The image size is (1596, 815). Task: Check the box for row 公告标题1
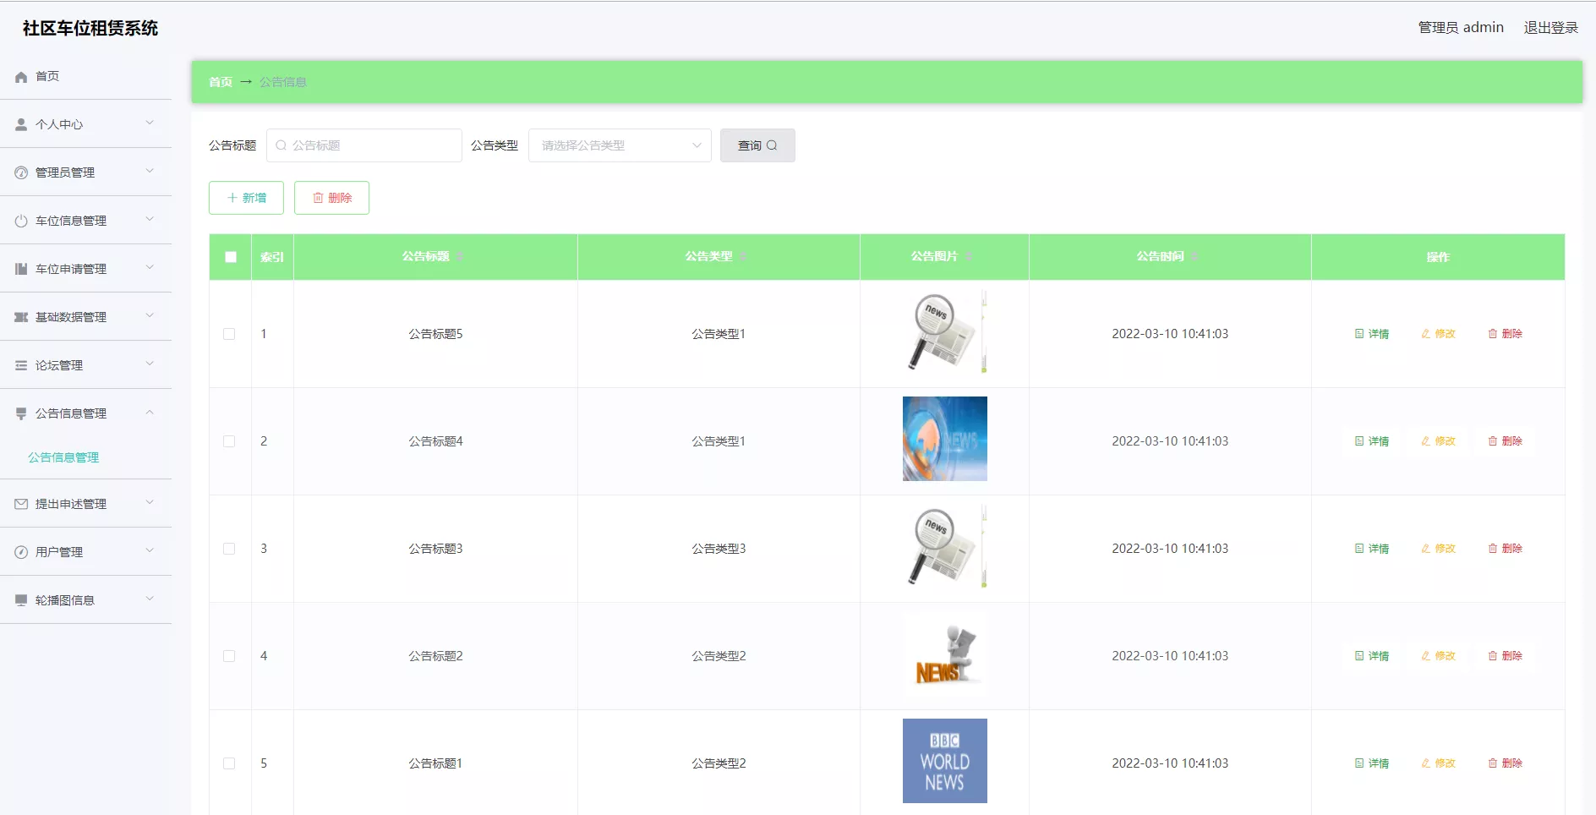(x=229, y=763)
